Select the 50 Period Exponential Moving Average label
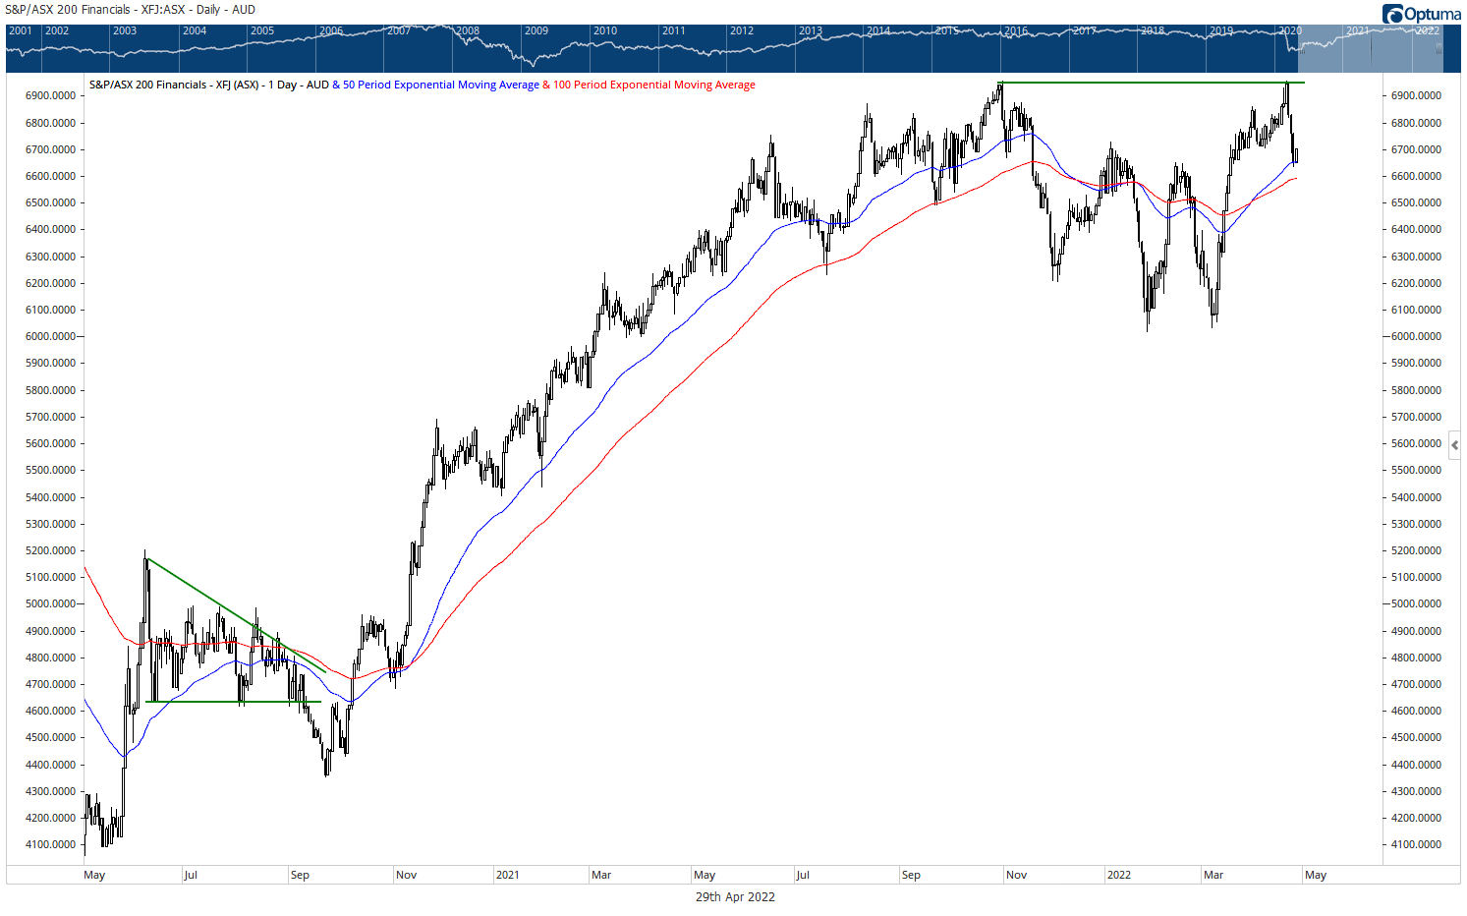 coord(440,85)
